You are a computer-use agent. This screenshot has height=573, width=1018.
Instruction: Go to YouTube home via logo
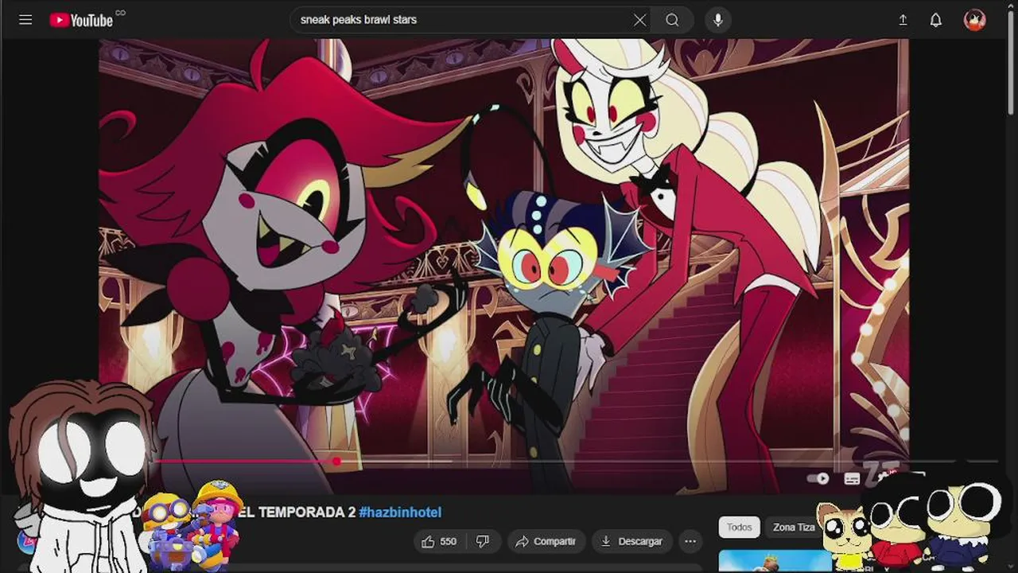click(81, 20)
